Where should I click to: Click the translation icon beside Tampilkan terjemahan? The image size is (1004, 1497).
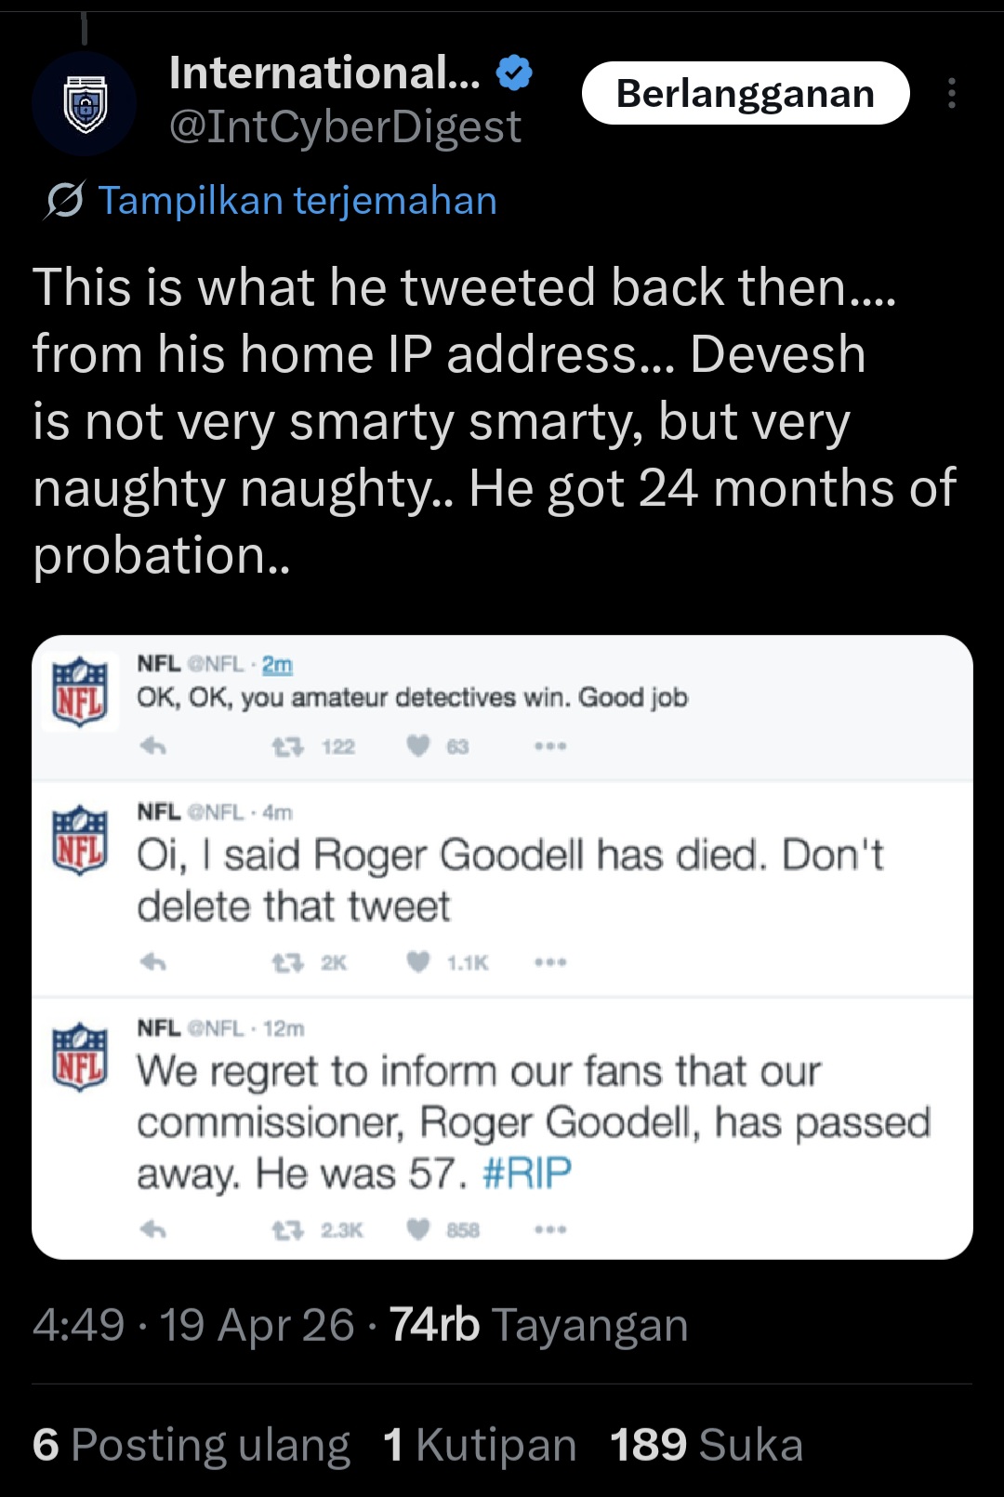click(64, 200)
